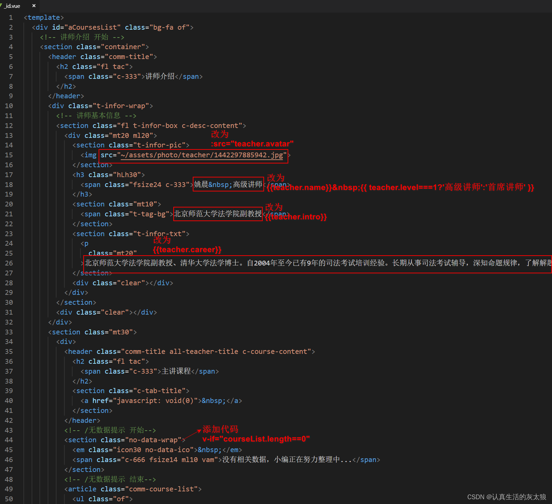Click the div class "t-infor-wrap" line
This screenshot has height=504, width=552.
click(101, 106)
